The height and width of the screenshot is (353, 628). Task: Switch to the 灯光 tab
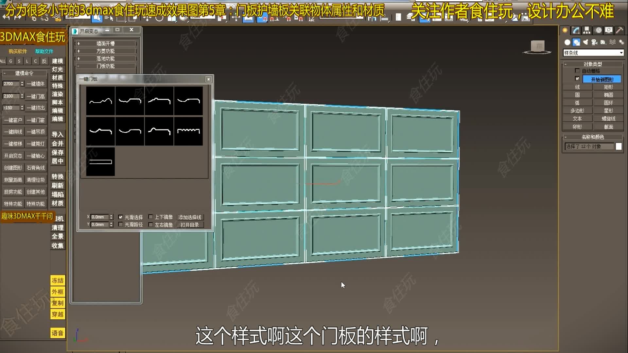click(x=57, y=69)
